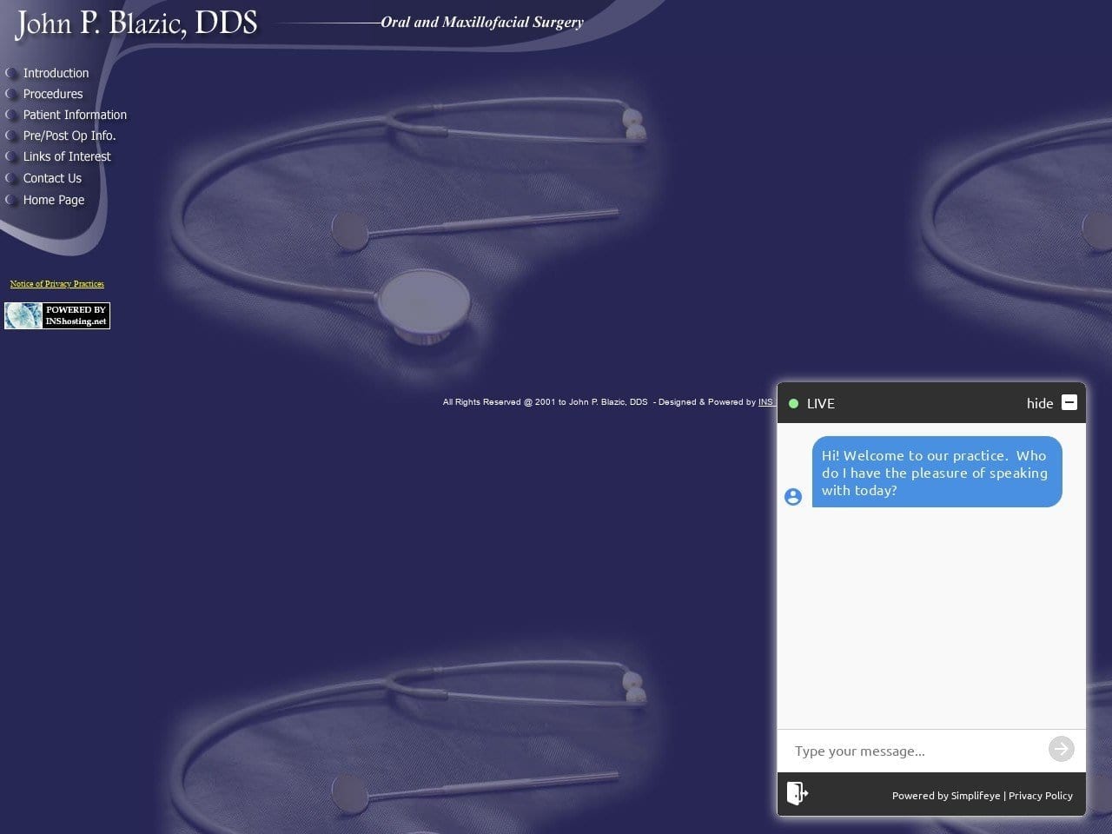
Task: Click the Powered by INShosting.net badge
Action: tap(57, 315)
